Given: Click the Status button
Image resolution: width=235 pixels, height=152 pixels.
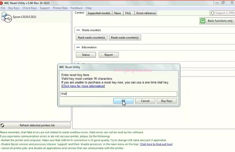Looking at the screenshot, I should pyautogui.click(x=86, y=55).
